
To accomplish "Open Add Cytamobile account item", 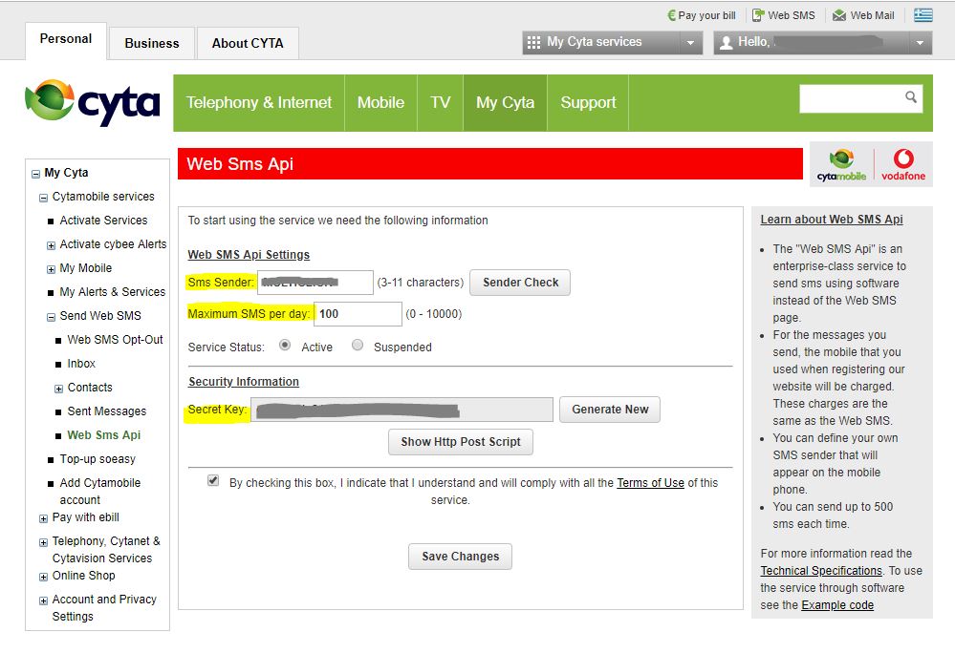I will (99, 492).
